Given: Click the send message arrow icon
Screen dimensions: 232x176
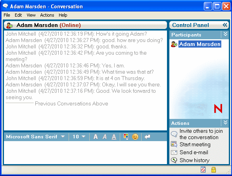Looking at the screenshot, I should 147,137.
